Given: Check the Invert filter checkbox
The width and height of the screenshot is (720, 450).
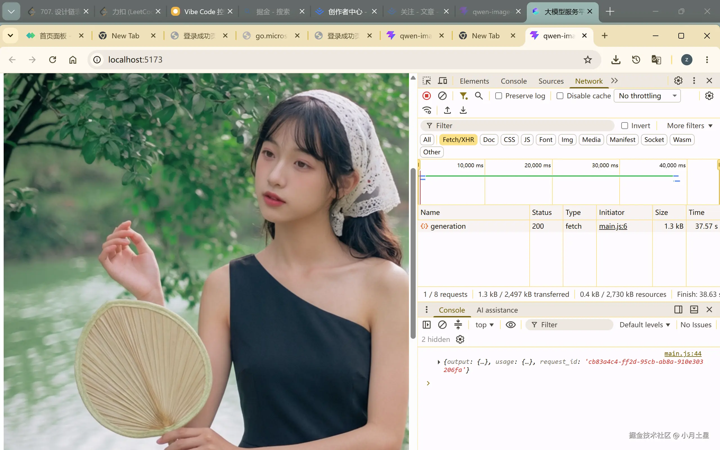Looking at the screenshot, I should pos(625,126).
